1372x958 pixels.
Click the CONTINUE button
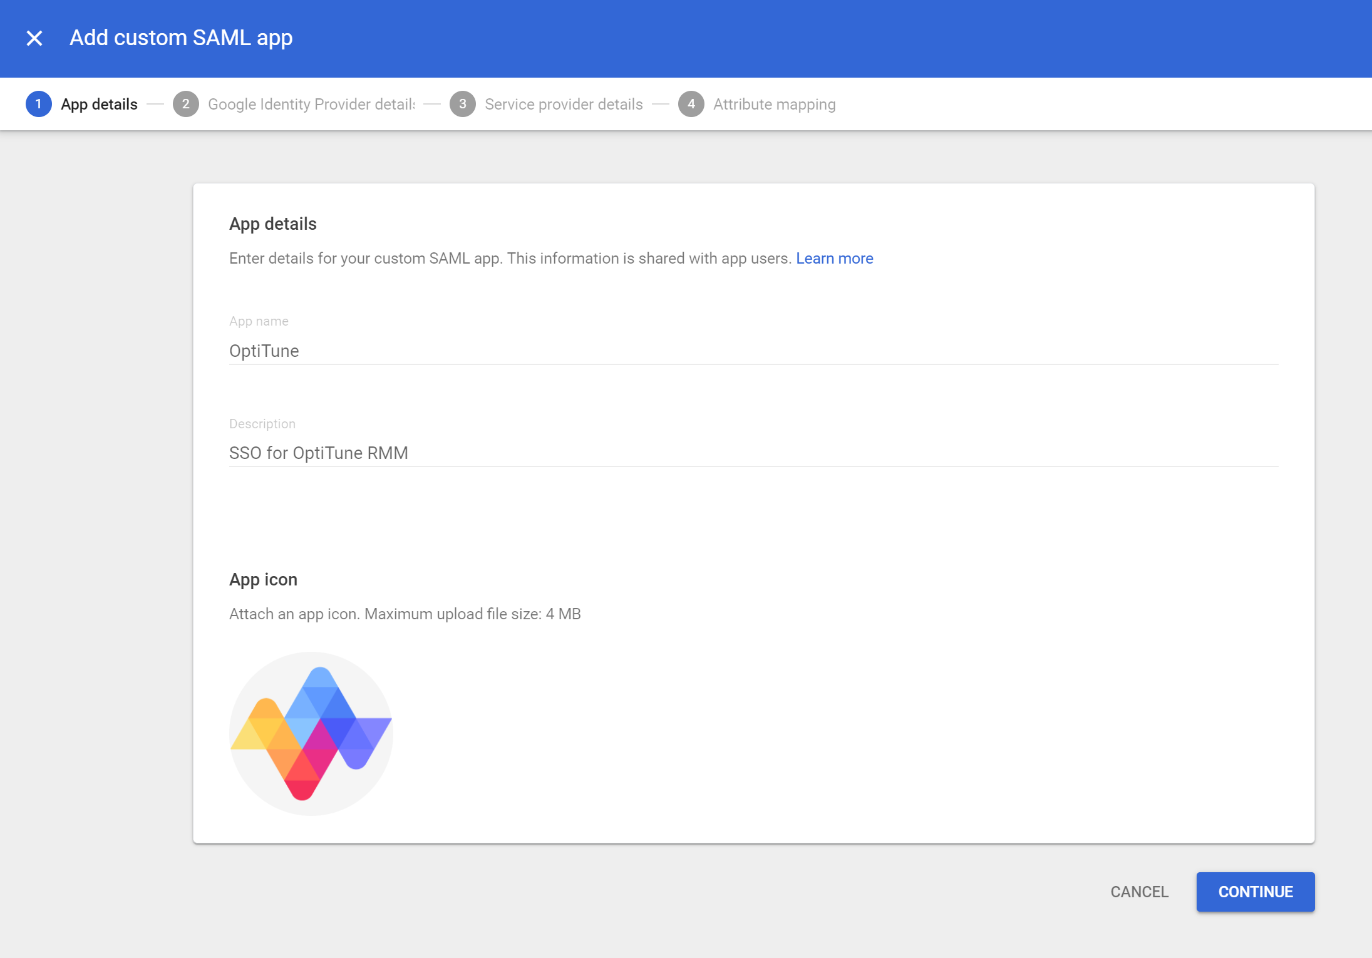[1255, 892]
